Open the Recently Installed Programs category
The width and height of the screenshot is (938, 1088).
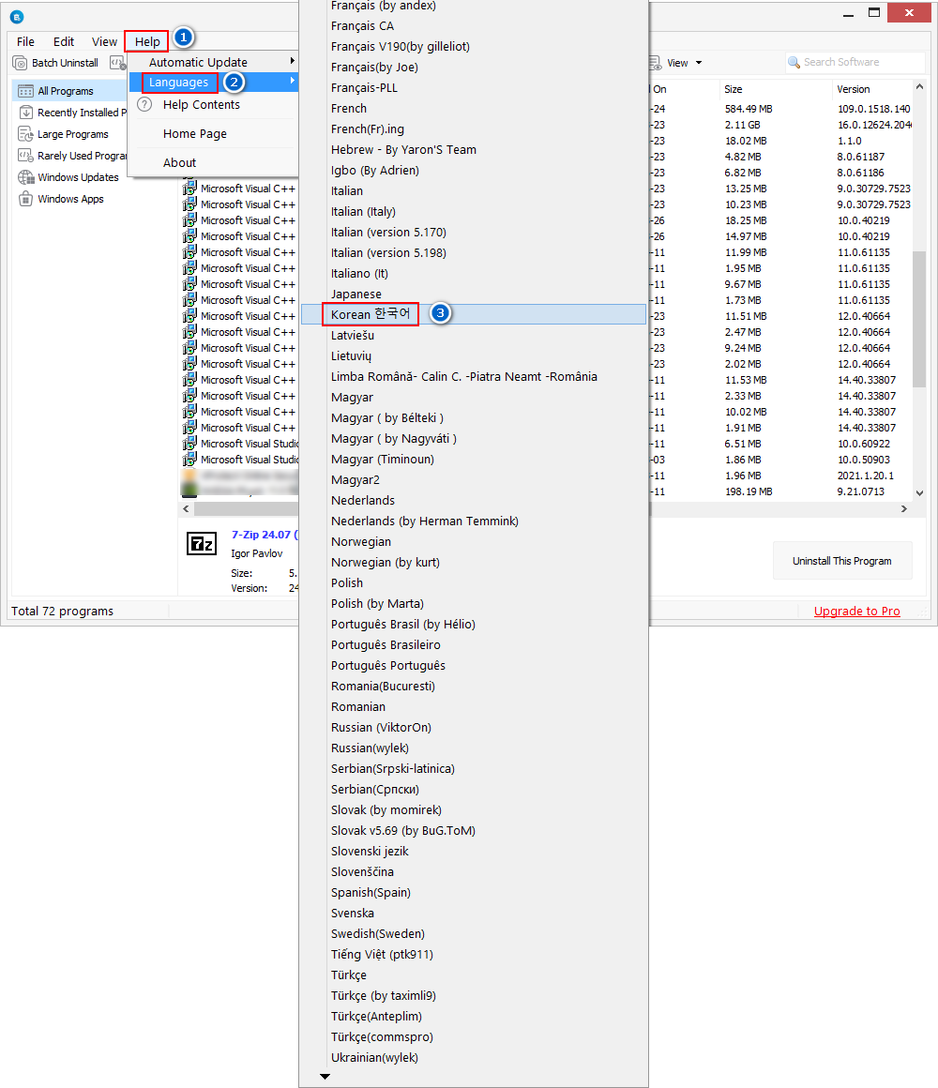click(x=73, y=113)
